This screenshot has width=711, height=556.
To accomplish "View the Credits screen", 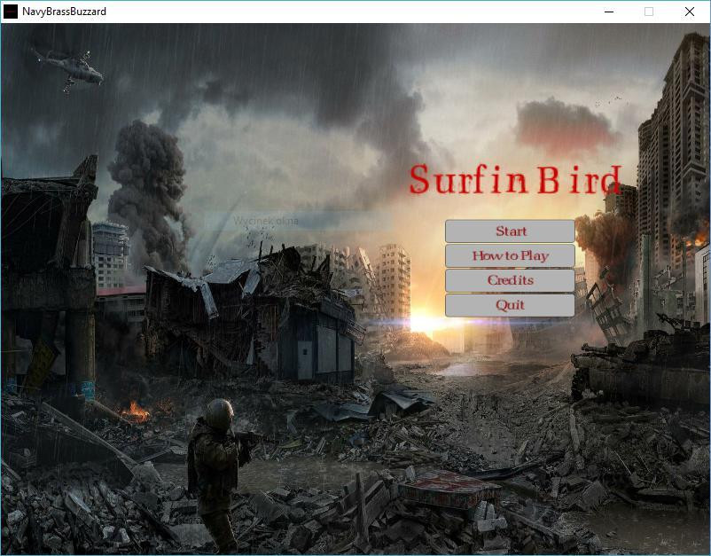I will 510,280.
